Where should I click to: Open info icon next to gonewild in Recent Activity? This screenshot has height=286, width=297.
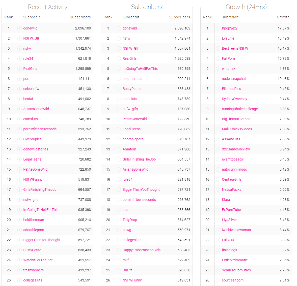pyautogui.click(x=19, y=28)
